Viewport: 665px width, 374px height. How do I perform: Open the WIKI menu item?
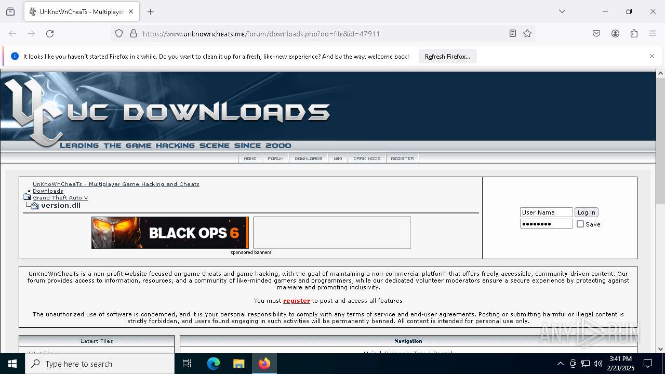[x=338, y=158]
